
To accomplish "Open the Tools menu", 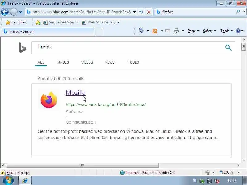I will 227,31.
